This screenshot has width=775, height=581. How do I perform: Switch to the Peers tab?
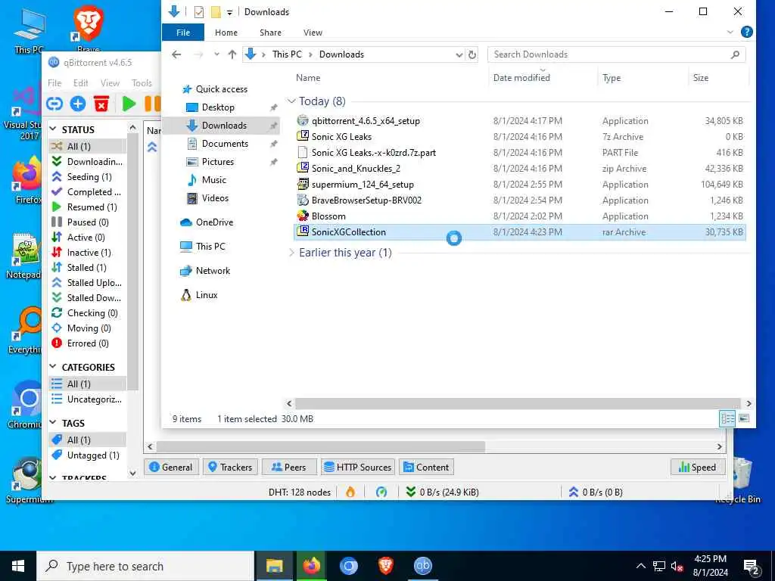coord(289,468)
